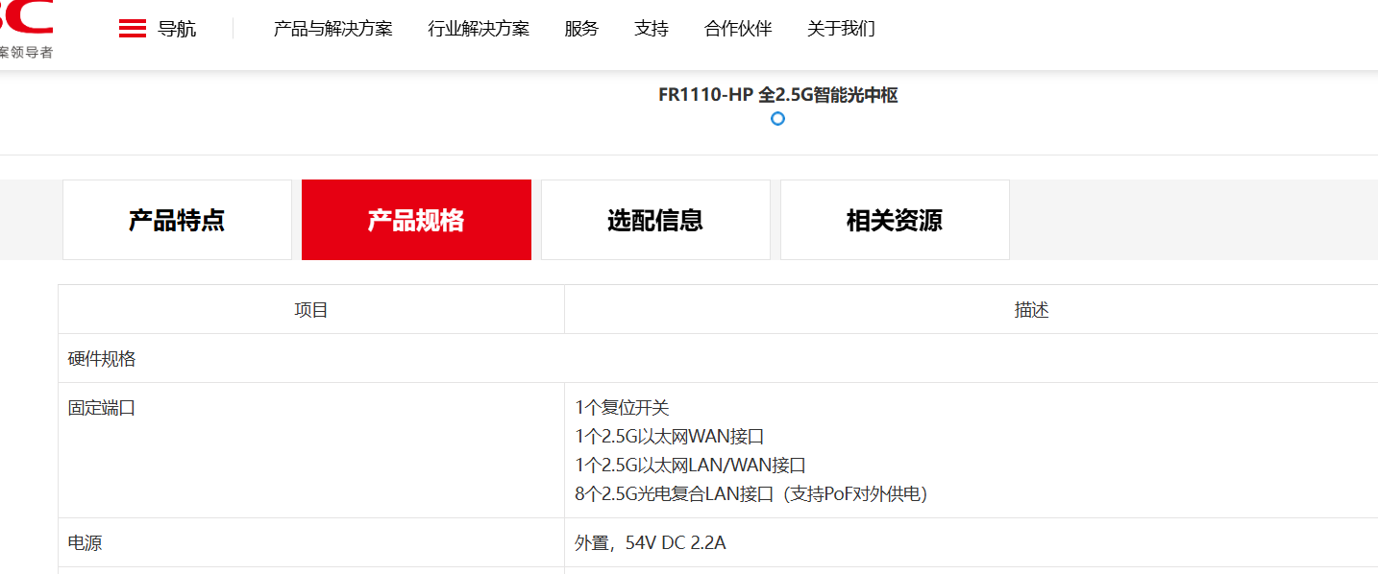Click the 外置，54V DC 2.2A cell

coord(651,543)
